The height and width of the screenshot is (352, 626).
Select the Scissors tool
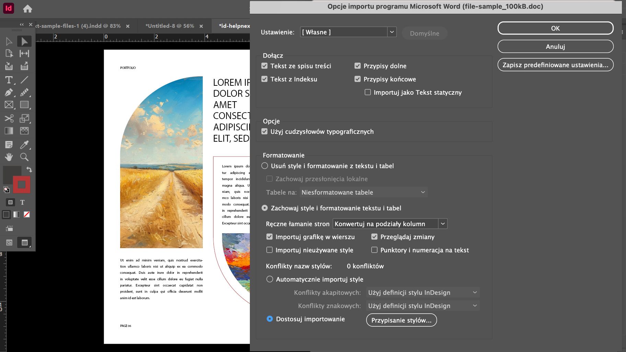(9, 118)
